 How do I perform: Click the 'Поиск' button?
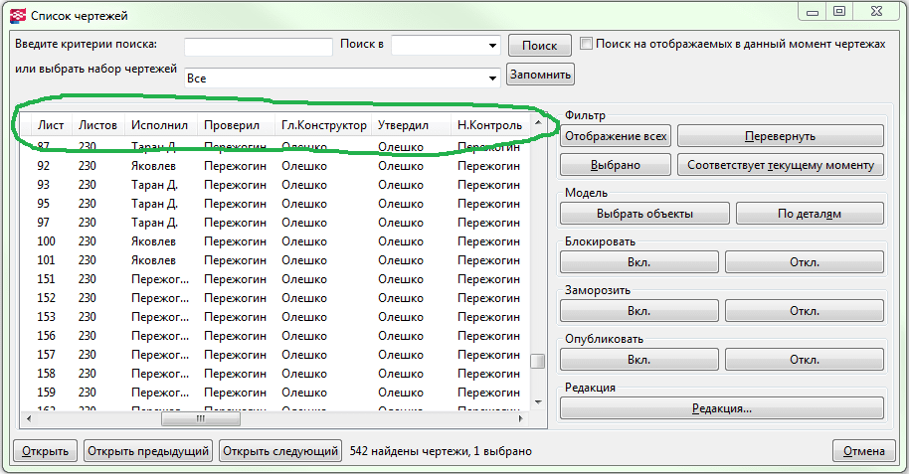539,45
